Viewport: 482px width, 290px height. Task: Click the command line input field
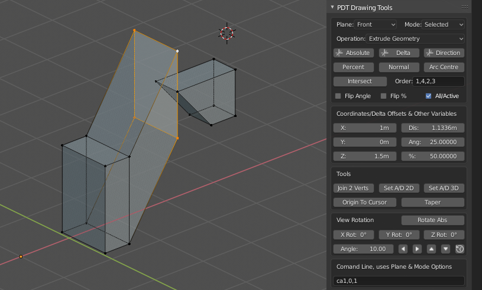pyautogui.click(x=399, y=281)
